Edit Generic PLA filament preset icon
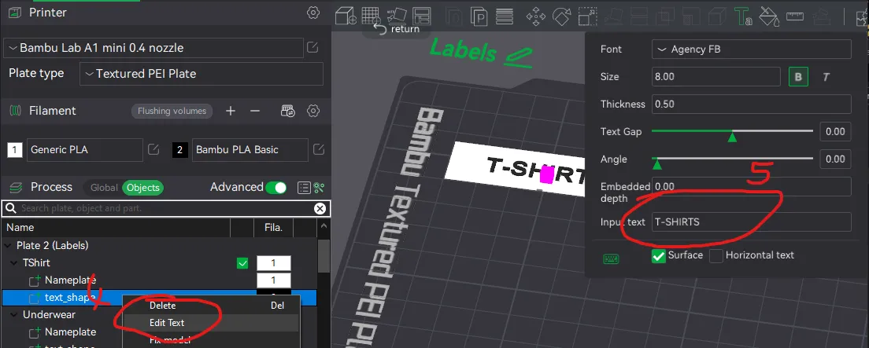Viewport: 869px width, 348px height. click(x=153, y=149)
